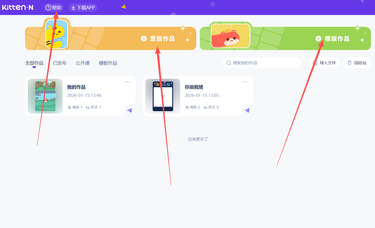Switch to the 公开课 tab

tap(83, 63)
